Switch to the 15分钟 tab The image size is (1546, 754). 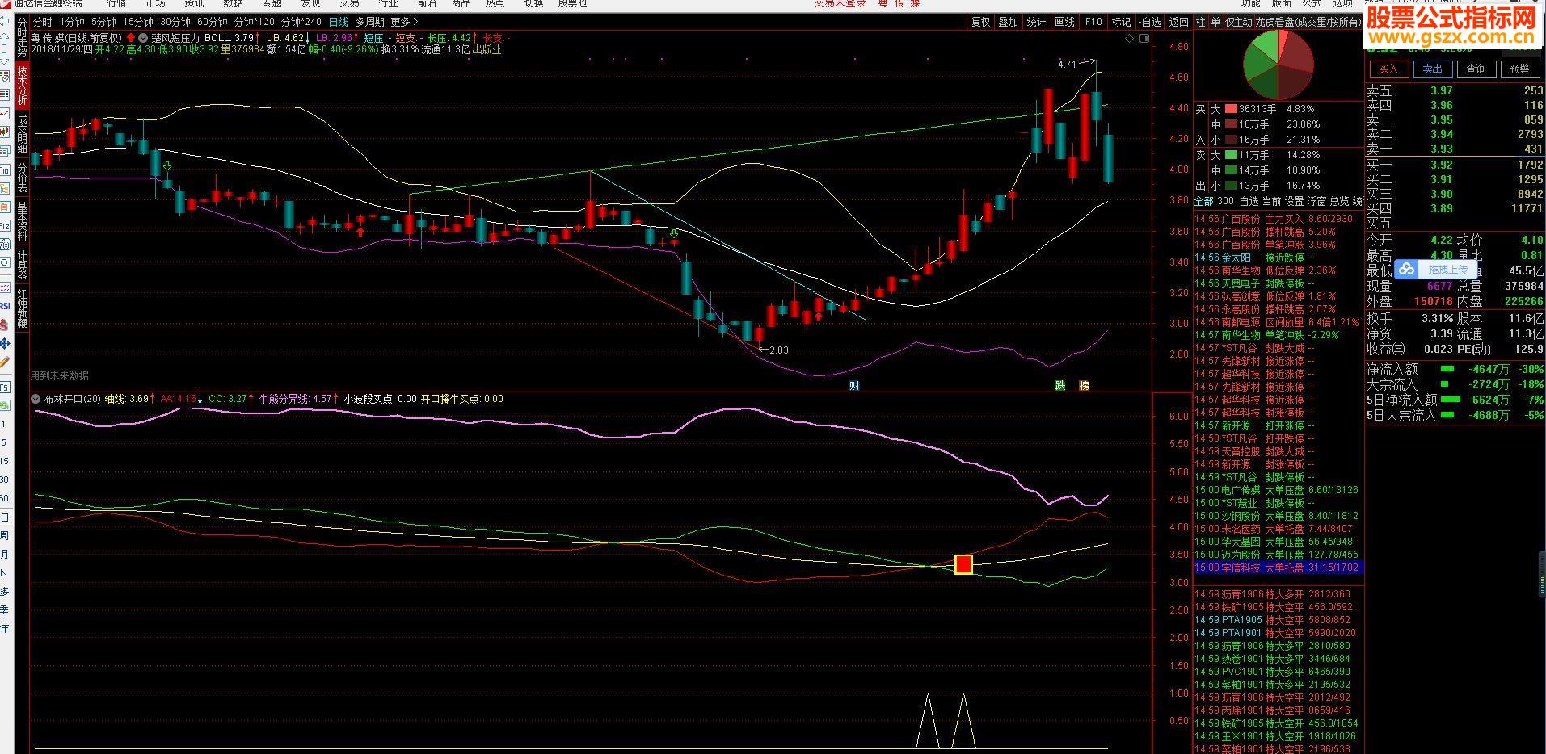tap(138, 22)
